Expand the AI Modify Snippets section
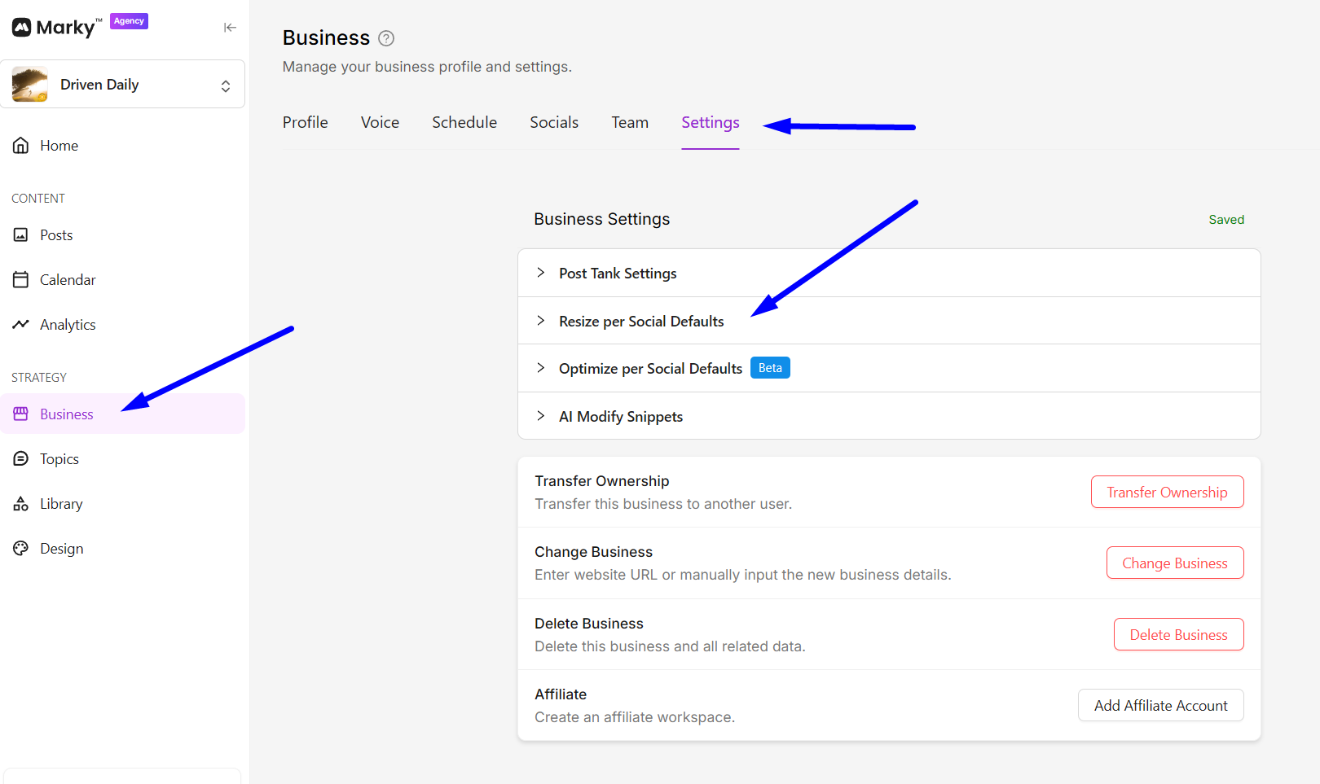This screenshot has width=1320, height=784. (541, 416)
